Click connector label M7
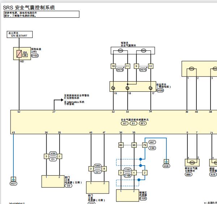 [x=124, y=124]
